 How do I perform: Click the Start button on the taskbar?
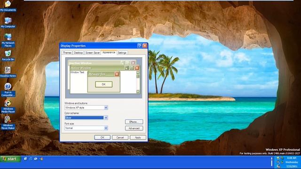[x=10, y=159]
